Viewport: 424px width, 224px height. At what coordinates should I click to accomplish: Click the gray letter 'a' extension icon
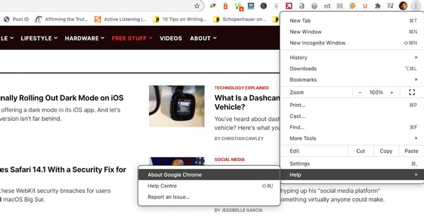click(x=302, y=6)
